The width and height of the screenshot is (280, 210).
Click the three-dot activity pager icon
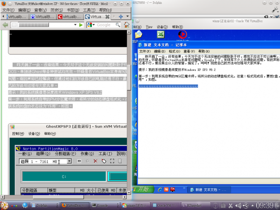pos(14,206)
